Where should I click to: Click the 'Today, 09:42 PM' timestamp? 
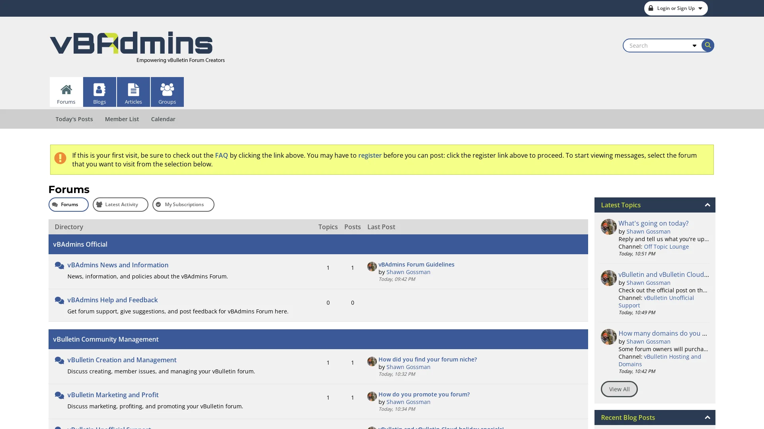(x=397, y=279)
